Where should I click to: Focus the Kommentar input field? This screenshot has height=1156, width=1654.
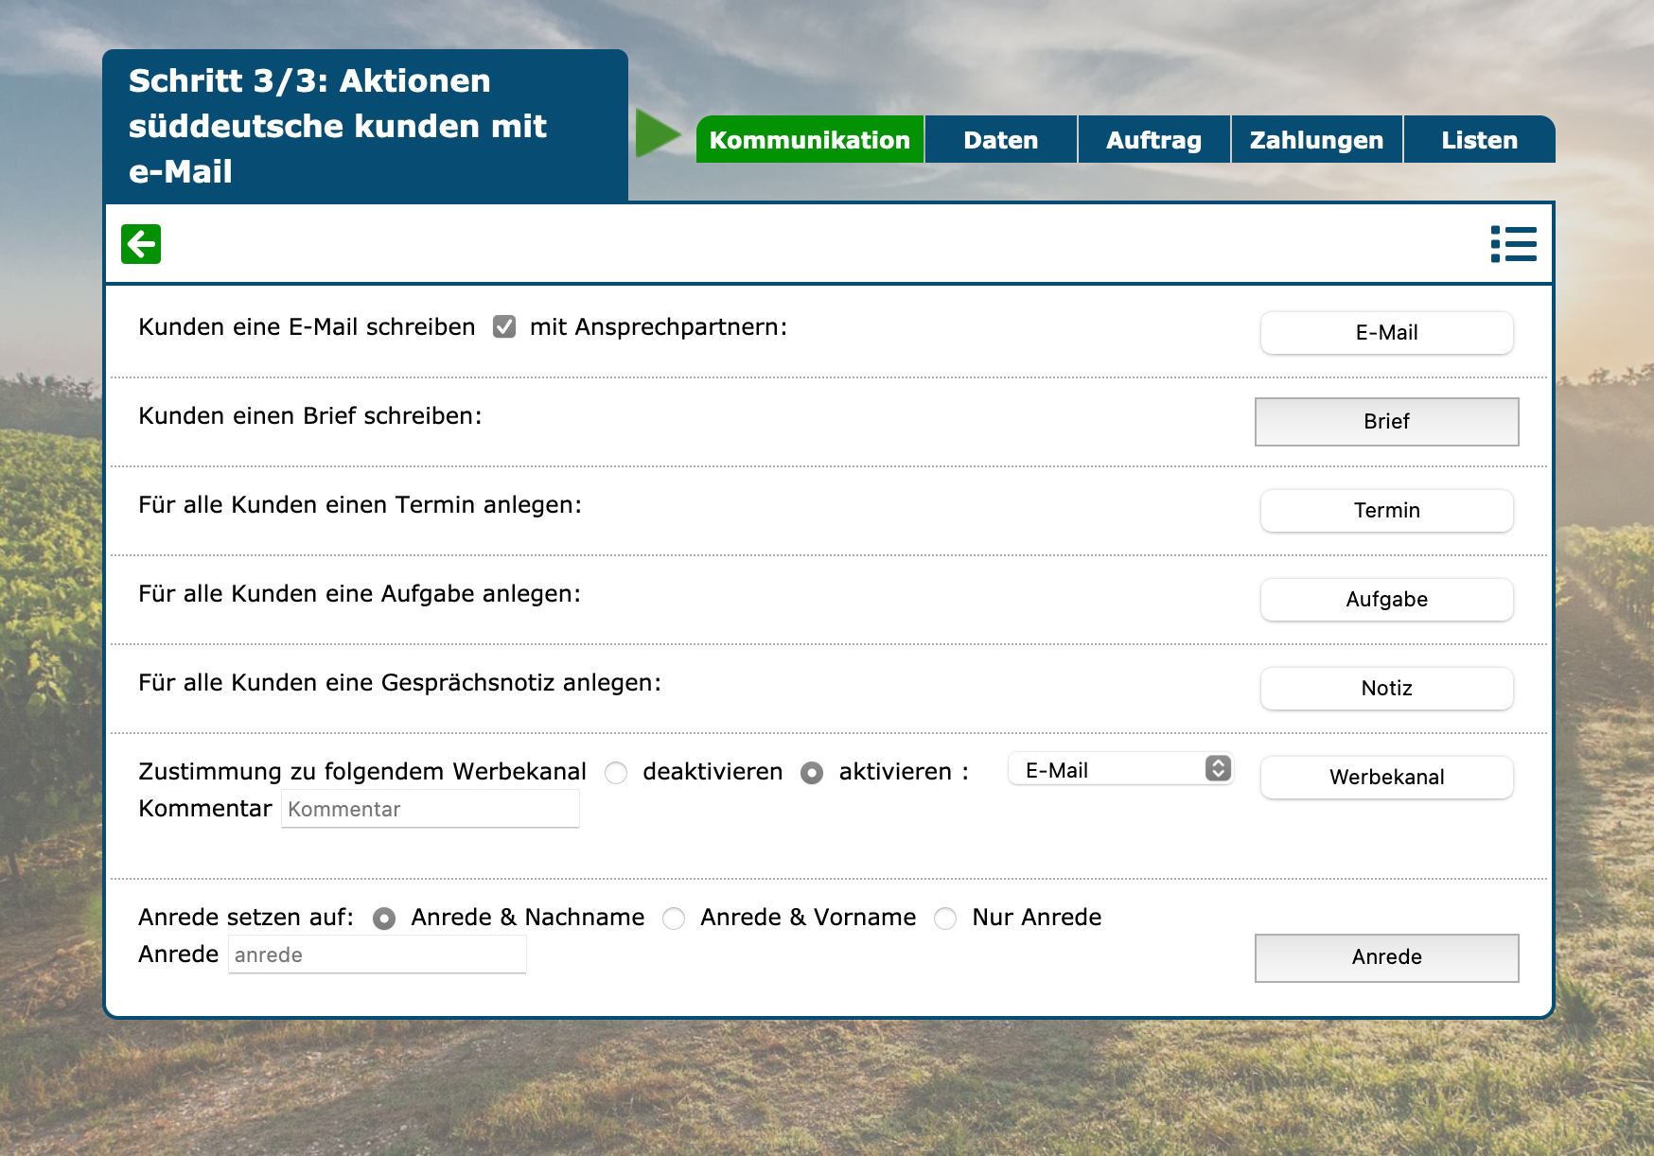(x=431, y=810)
